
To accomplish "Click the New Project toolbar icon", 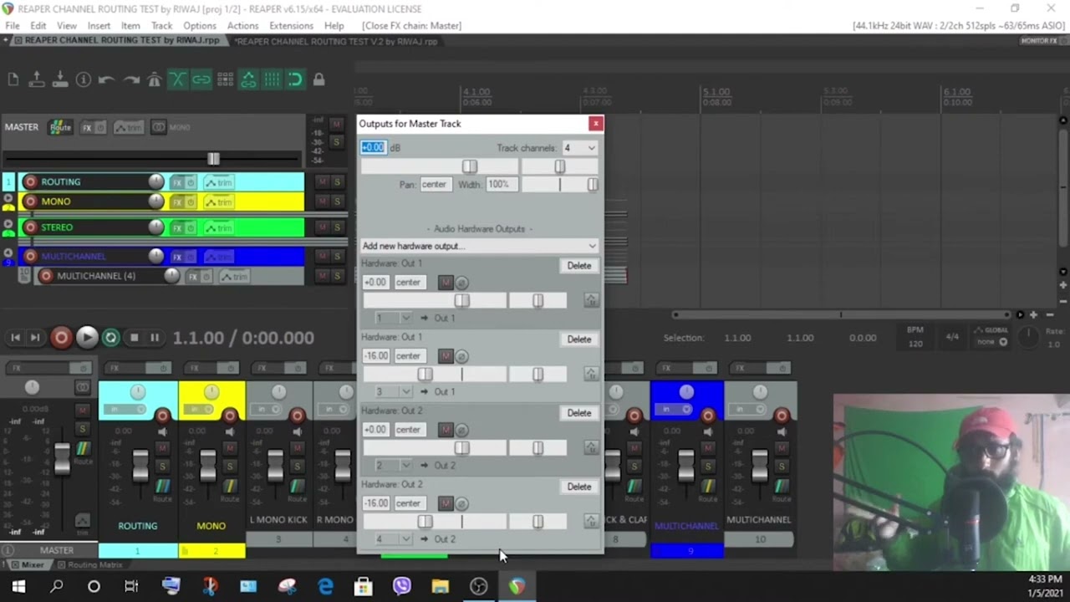I will tap(13, 79).
